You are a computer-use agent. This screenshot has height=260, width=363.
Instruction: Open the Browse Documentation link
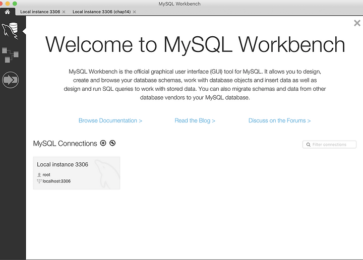[110, 120]
